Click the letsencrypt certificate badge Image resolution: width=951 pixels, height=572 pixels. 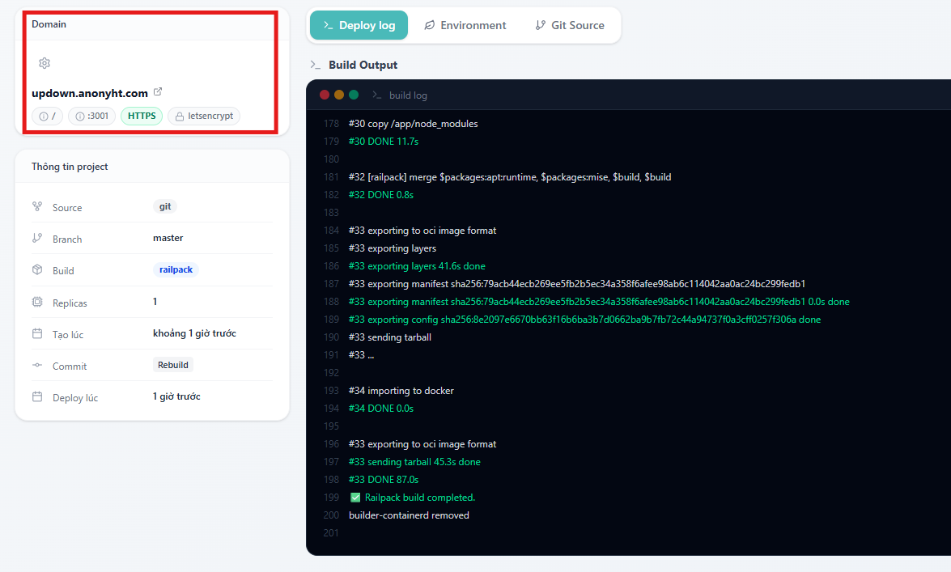pyautogui.click(x=205, y=116)
